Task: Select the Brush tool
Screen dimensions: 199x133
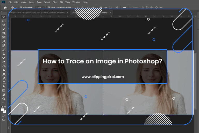Action: [4, 50]
